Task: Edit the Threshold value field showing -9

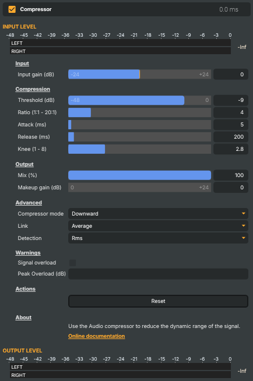Action: click(231, 100)
